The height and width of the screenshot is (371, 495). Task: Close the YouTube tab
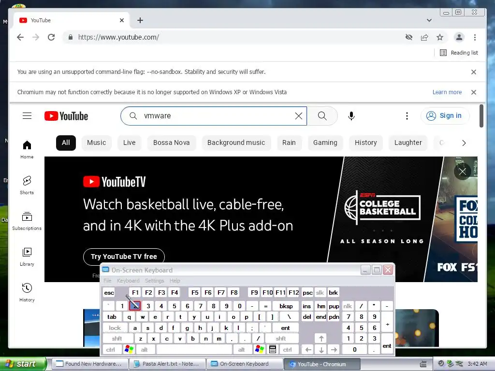click(x=122, y=20)
